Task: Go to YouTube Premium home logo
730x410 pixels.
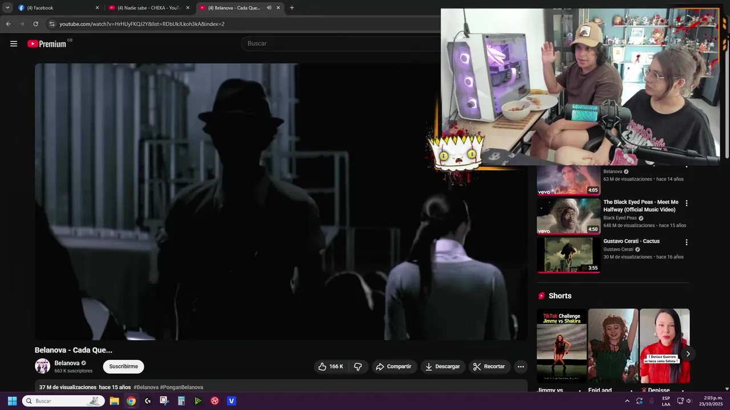Action: (x=47, y=44)
